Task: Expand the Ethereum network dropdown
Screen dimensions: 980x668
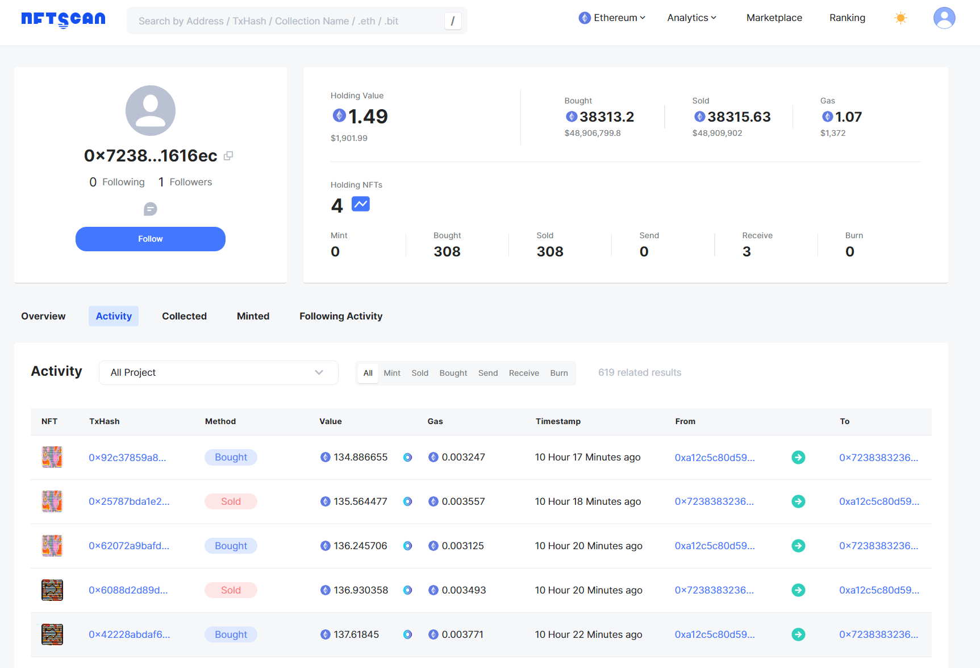Action: pyautogui.click(x=612, y=18)
